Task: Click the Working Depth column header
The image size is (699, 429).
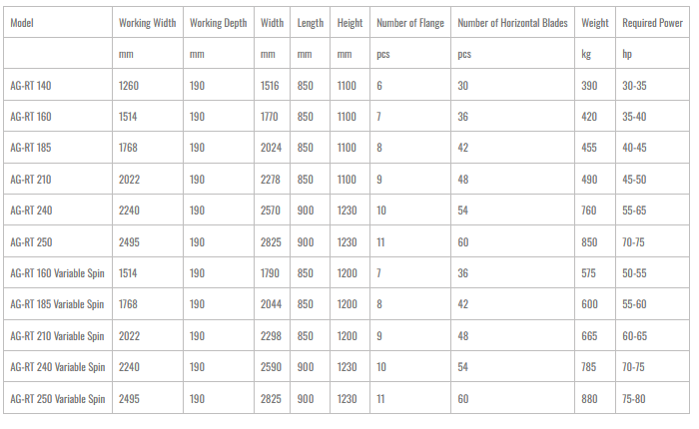Action: coord(217,23)
